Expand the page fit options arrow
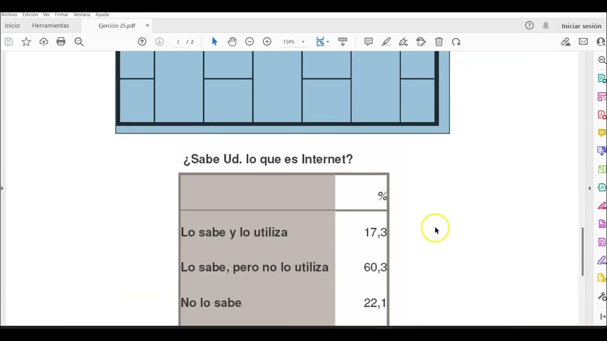This screenshot has height=341, width=607. (x=328, y=42)
